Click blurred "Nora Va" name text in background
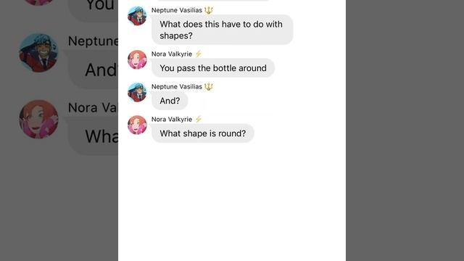 [x=93, y=108]
